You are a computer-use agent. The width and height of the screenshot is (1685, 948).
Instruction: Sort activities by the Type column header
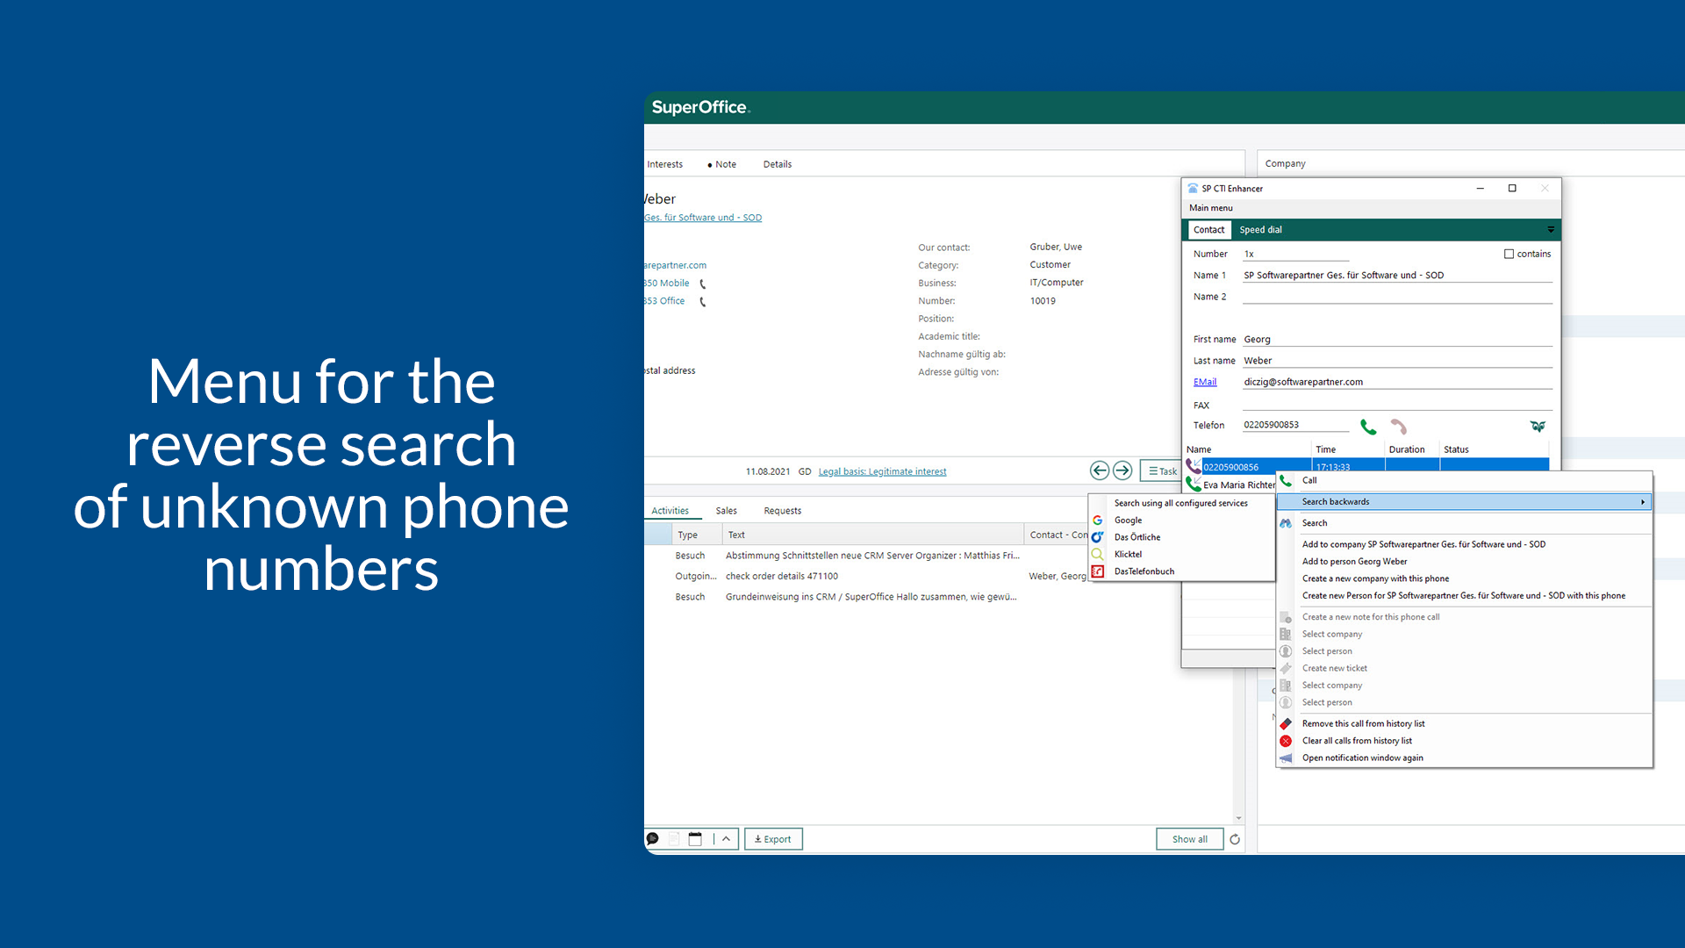(697, 535)
